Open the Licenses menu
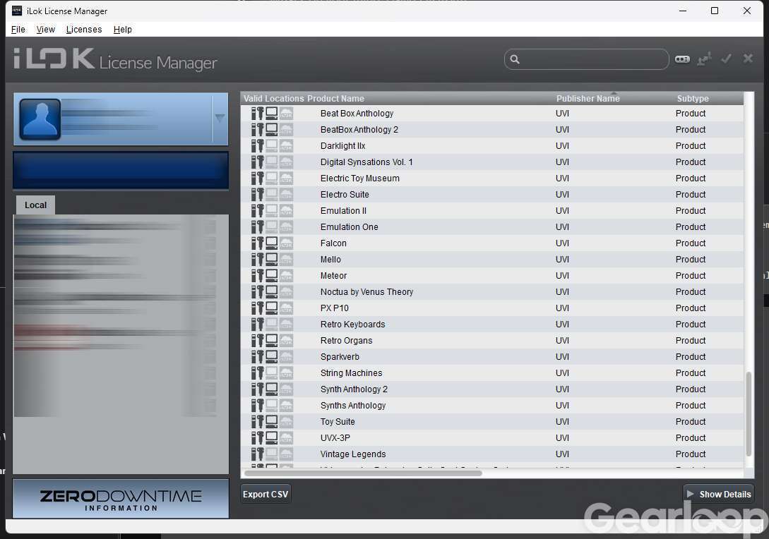Image resolution: width=769 pixels, height=539 pixels. (x=84, y=30)
